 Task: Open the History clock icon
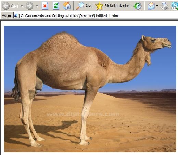(138, 6)
